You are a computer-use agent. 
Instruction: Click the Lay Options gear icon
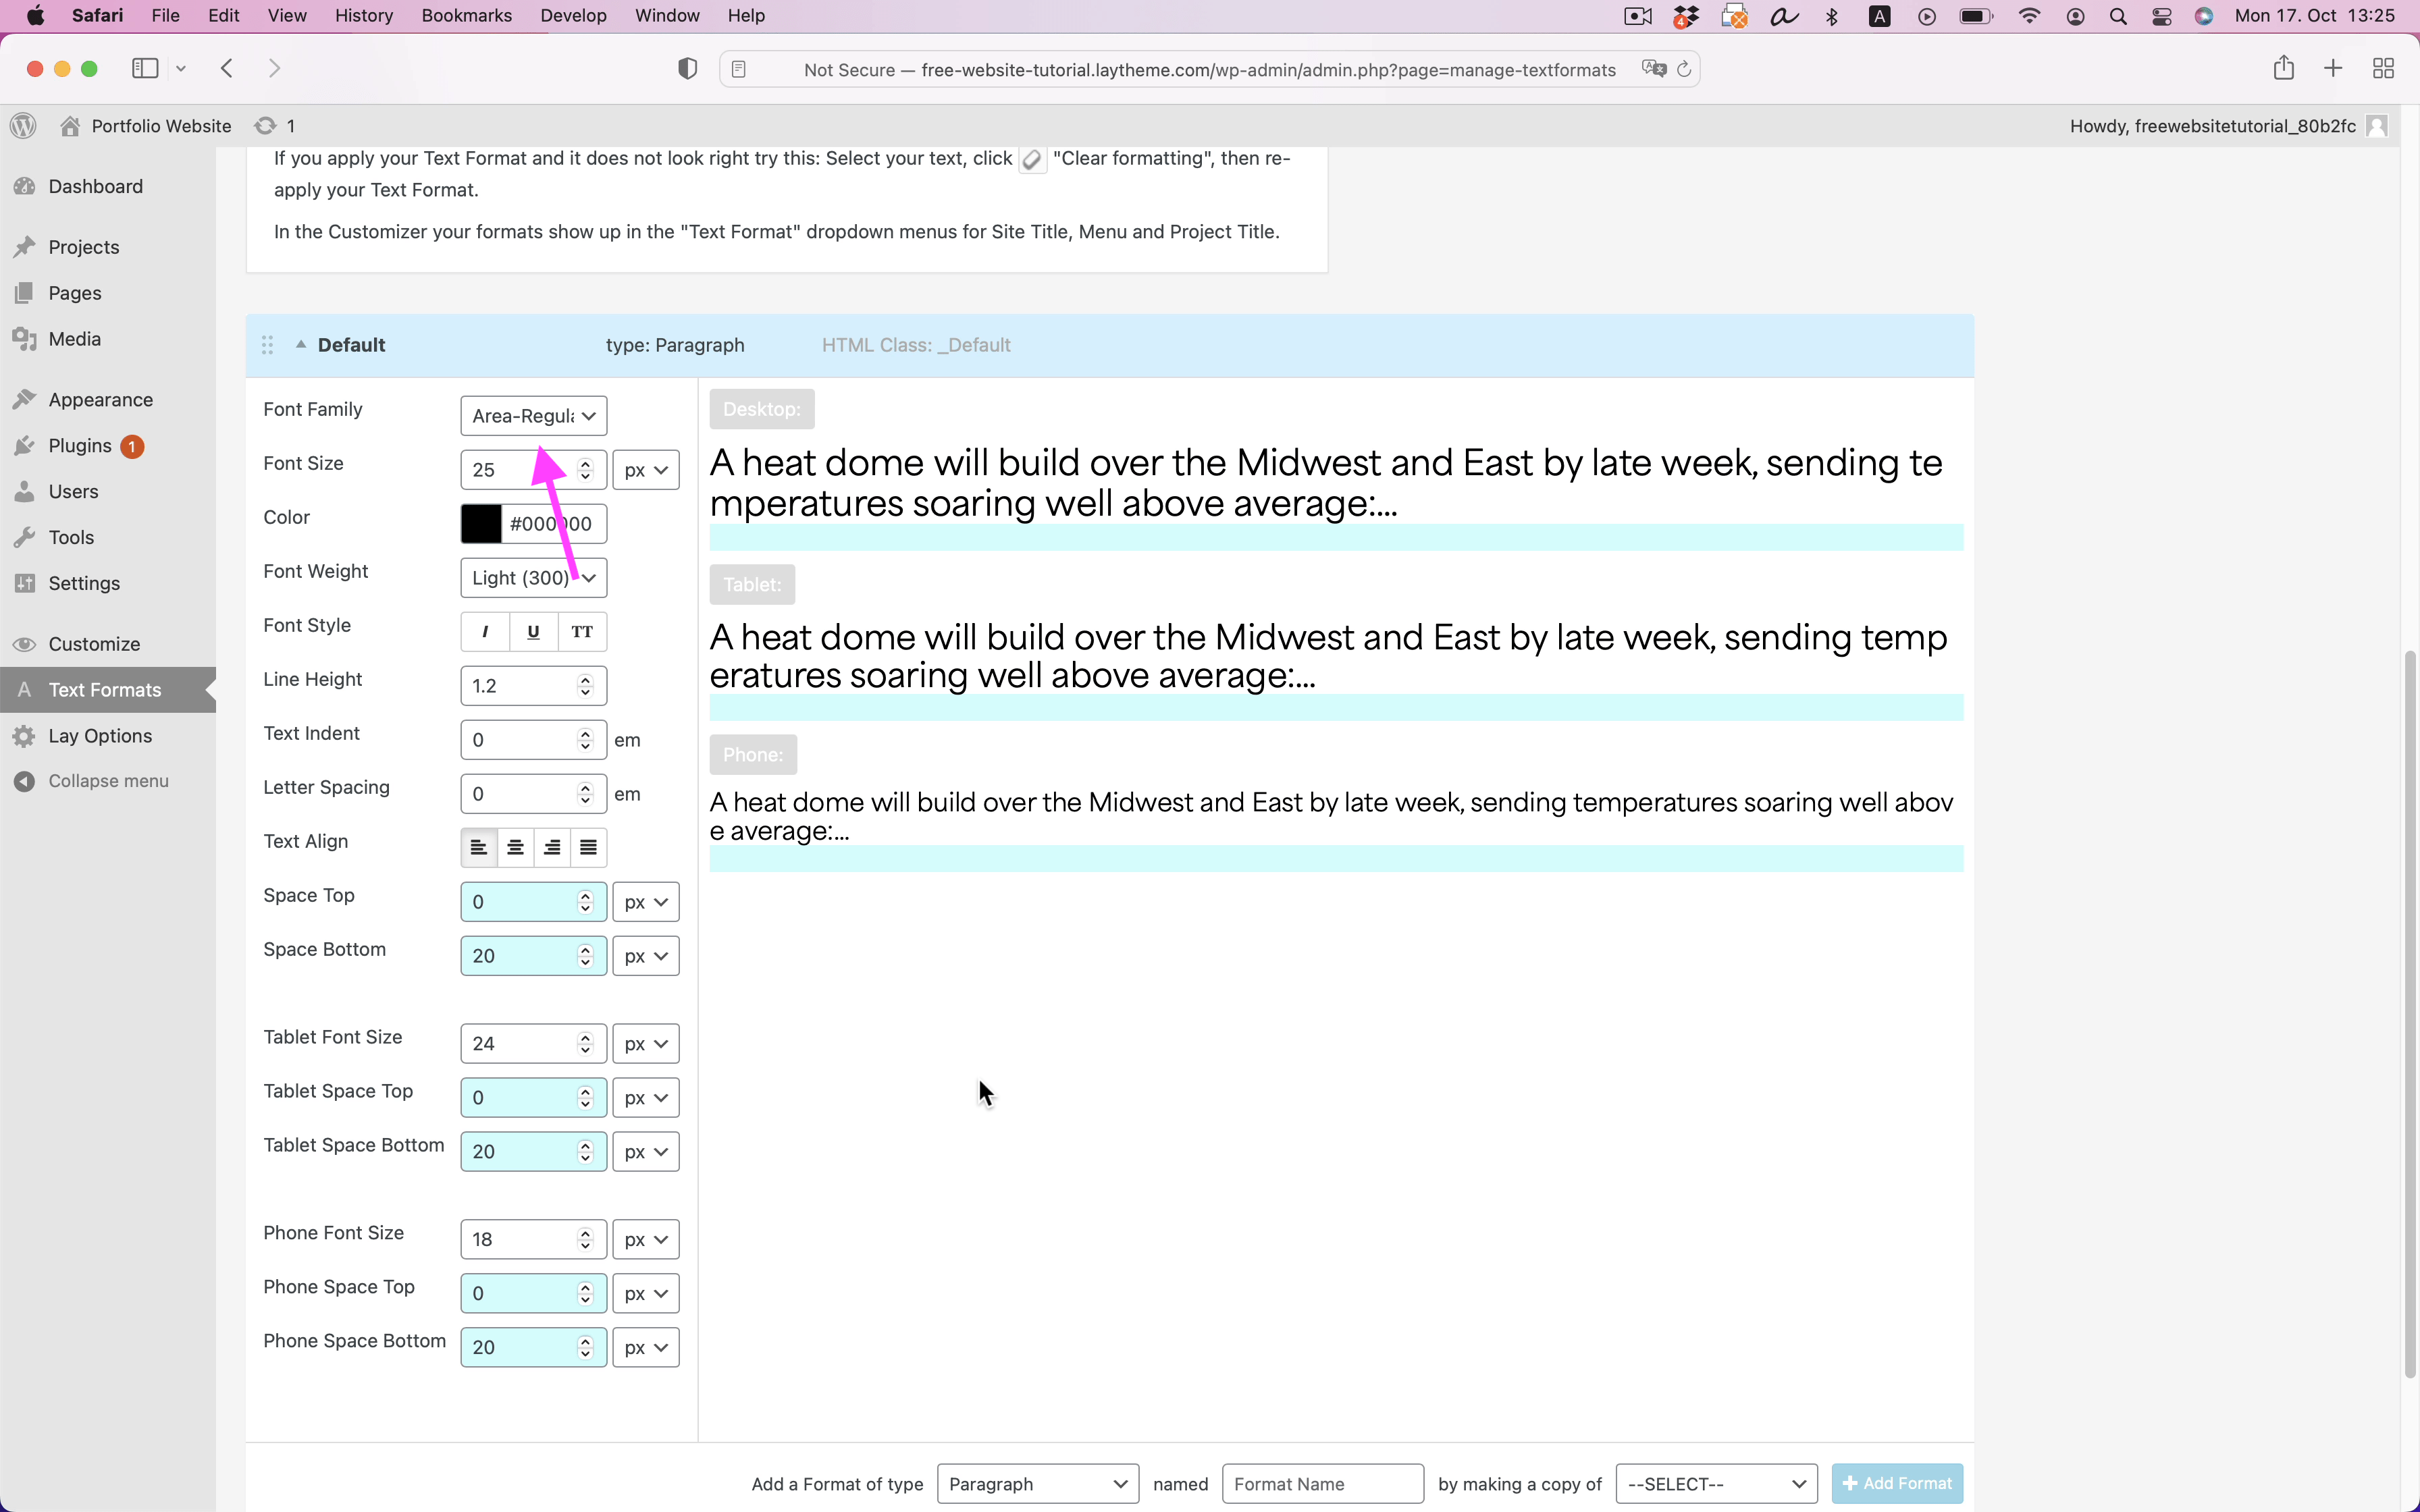(25, 736)
